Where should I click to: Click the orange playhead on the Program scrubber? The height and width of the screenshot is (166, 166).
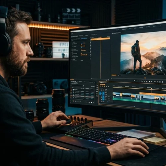(145, 78)
